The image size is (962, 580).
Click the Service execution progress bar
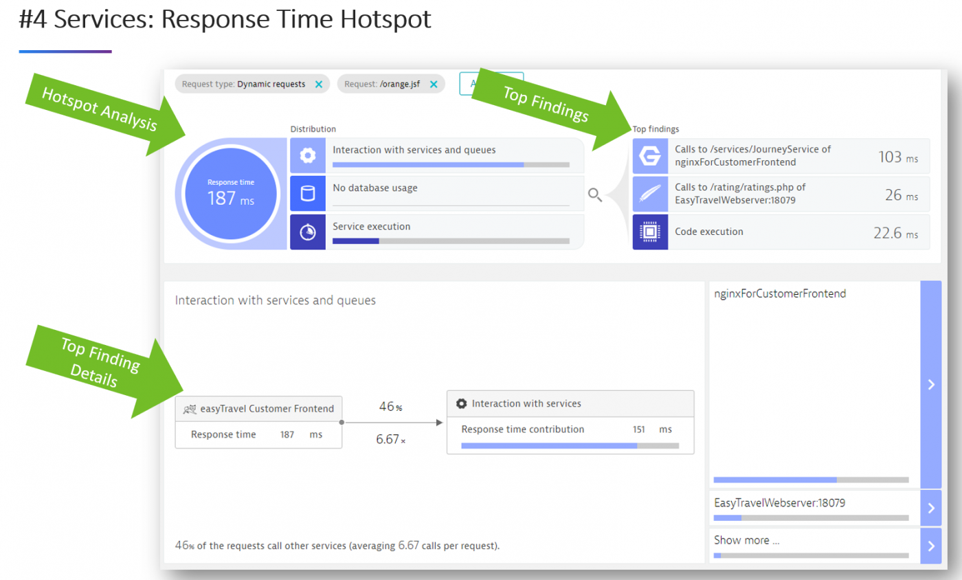(x=450, y=241)
